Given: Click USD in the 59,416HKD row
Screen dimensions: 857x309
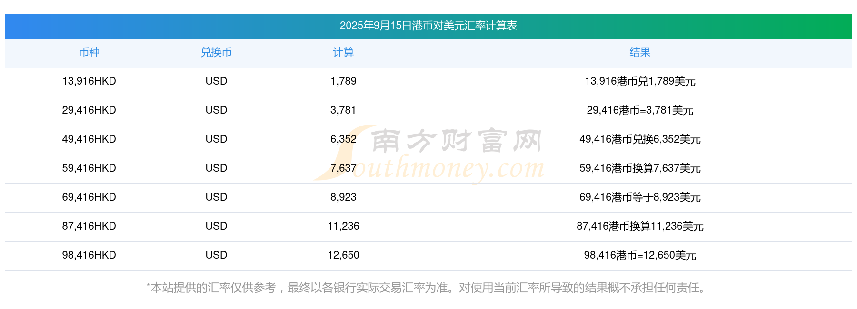Looking at the screenshot, I should [216, 168].
